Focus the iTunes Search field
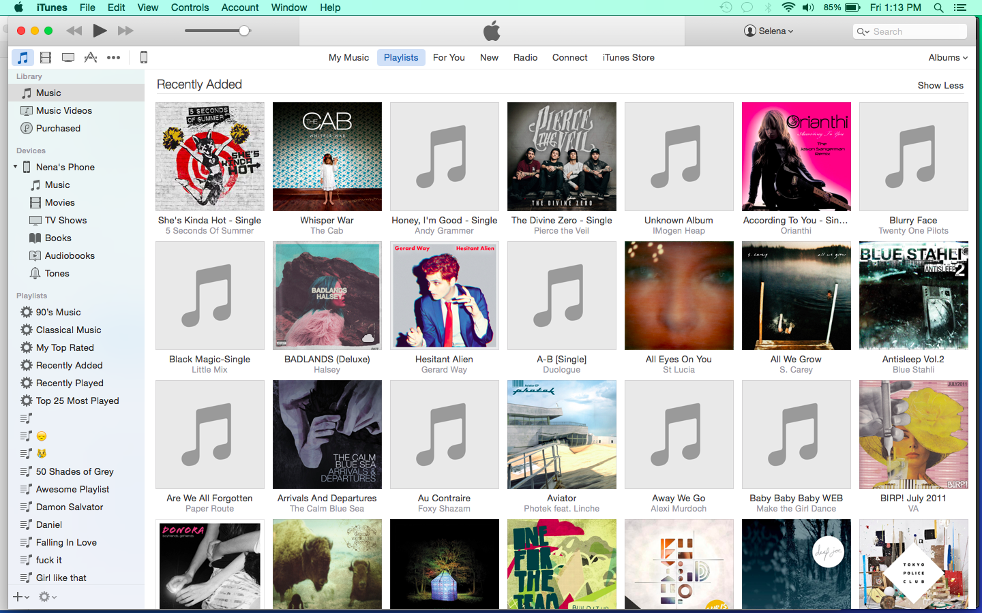 point(910,31)
